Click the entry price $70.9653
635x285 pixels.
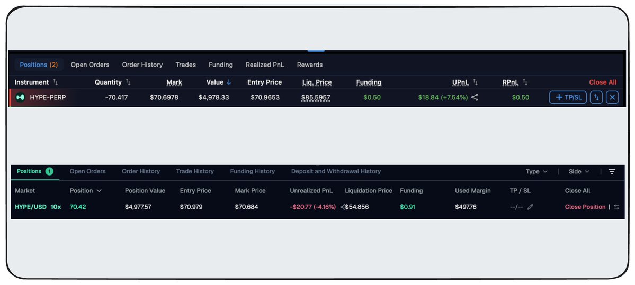pos(265,97)
